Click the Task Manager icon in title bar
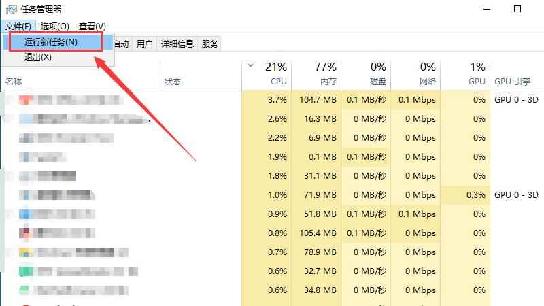This screenshot has height=306, width=544. [10, 9]
